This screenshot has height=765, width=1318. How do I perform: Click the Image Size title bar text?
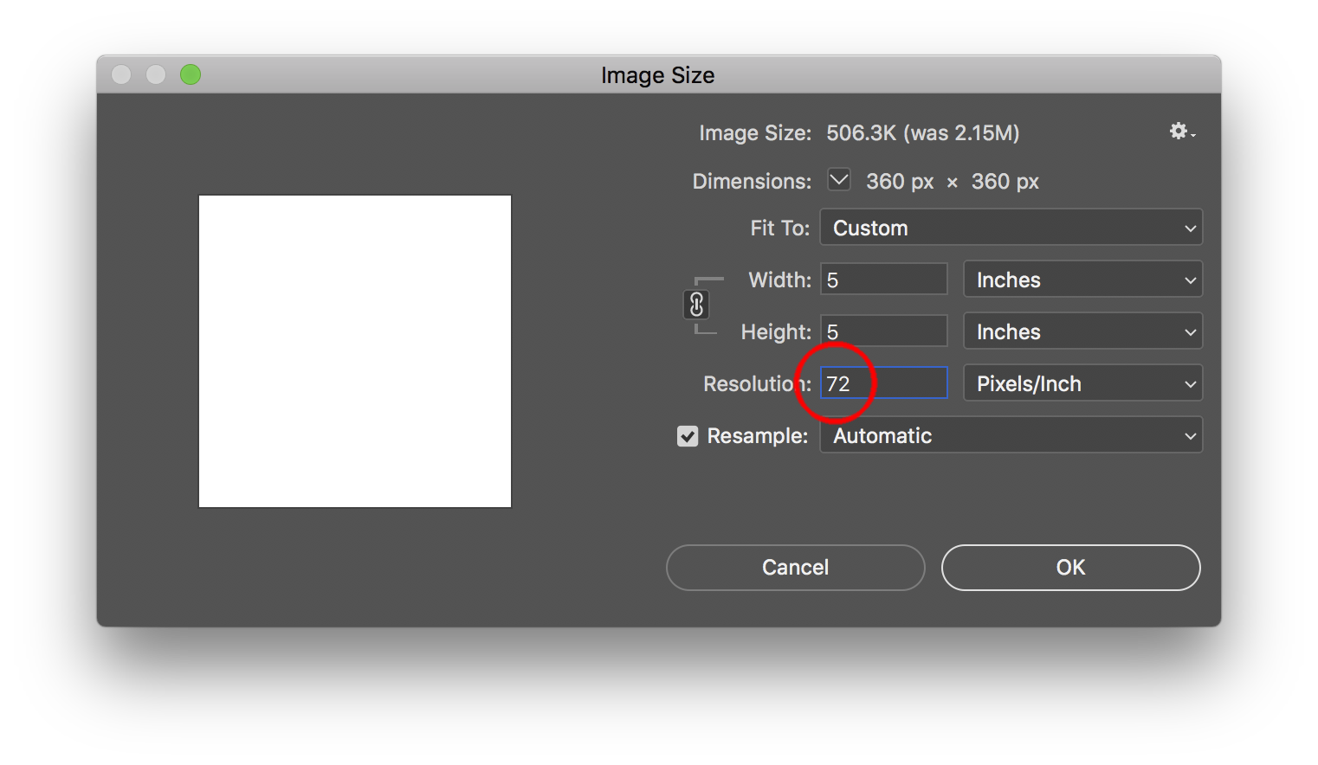(x=657, y=75)
